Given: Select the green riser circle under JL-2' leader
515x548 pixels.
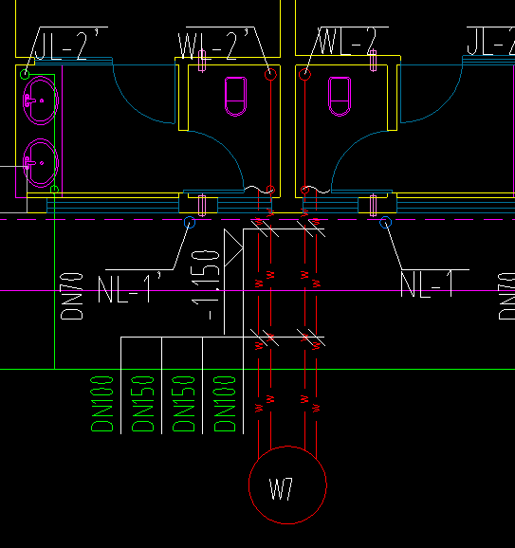Looking at the screenshot, I should [x=25, y=75].
